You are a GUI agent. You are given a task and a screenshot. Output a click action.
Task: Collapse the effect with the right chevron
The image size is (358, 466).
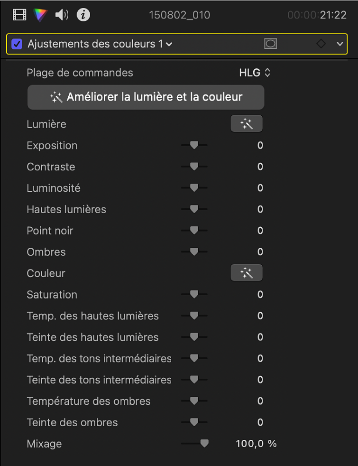(x=340, y=44)
